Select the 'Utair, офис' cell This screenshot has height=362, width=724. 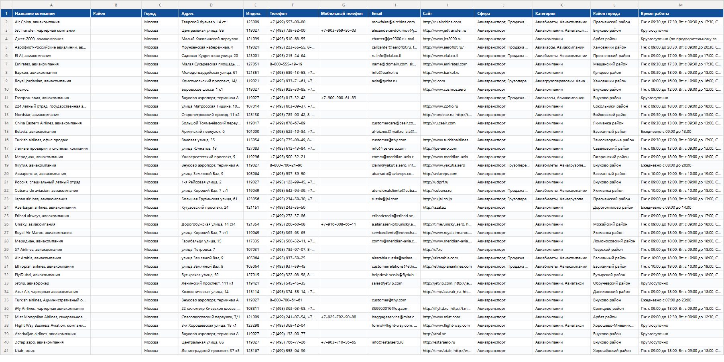click(51, 351)
